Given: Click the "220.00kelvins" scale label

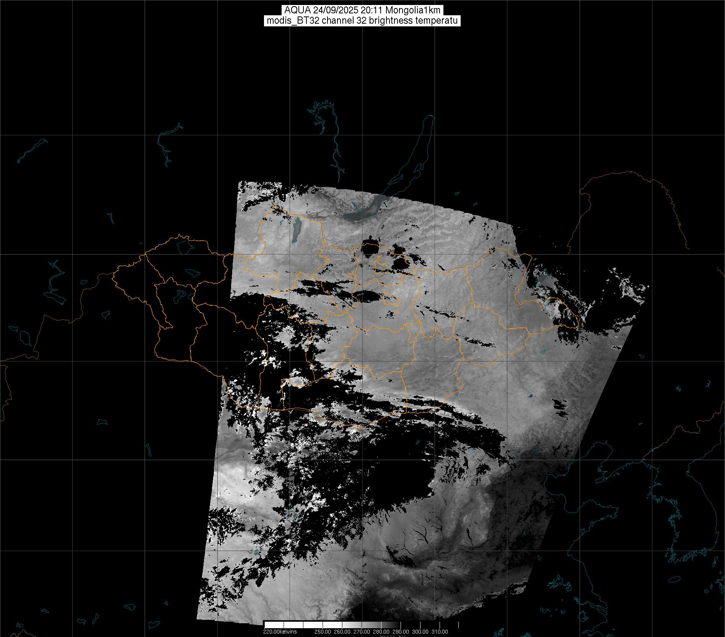Looking at the screenshot, I should pyautogui.click(x=280, y=632).
